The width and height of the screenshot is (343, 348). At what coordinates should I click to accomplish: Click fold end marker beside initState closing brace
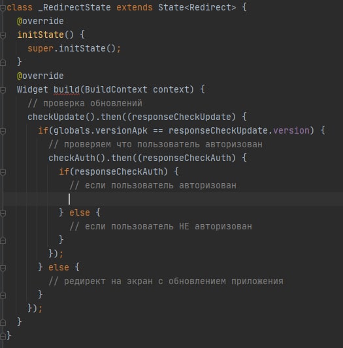tap(3, 63)
